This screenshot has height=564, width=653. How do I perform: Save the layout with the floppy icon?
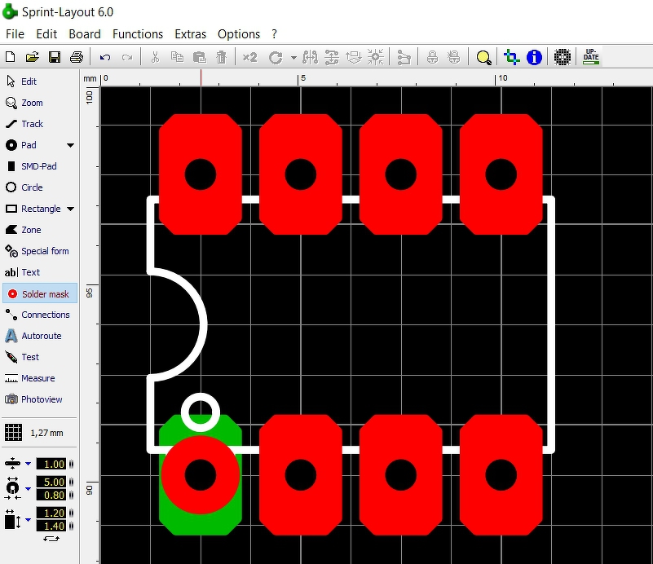point(55,57)
